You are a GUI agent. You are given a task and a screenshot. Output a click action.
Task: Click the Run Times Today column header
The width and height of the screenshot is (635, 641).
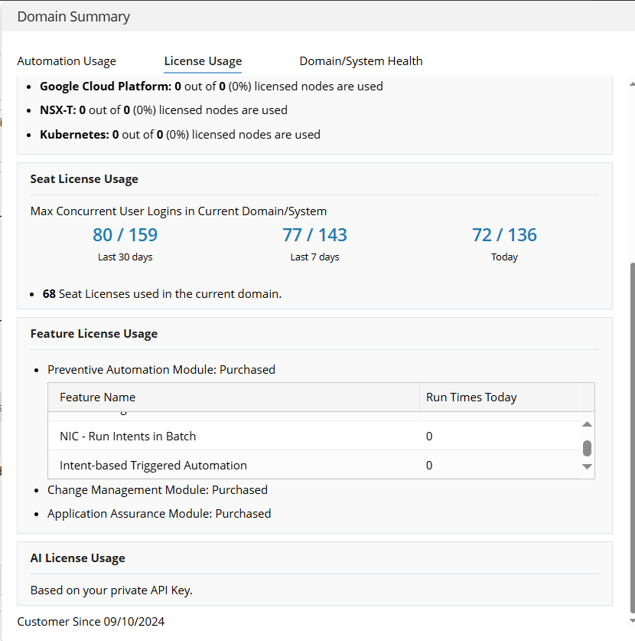(x=471, y=397)
